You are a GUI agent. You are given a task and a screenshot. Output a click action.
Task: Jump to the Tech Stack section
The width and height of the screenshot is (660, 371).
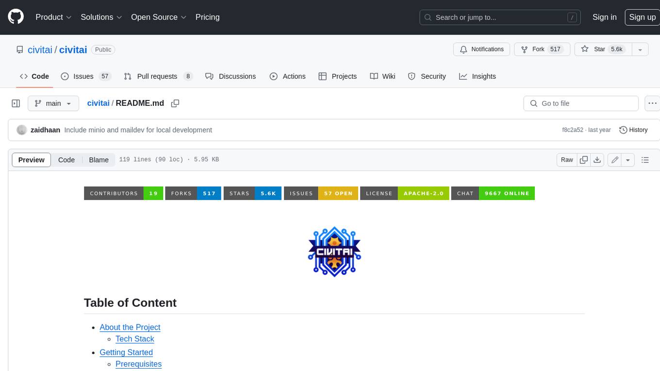tap(135, 339)
